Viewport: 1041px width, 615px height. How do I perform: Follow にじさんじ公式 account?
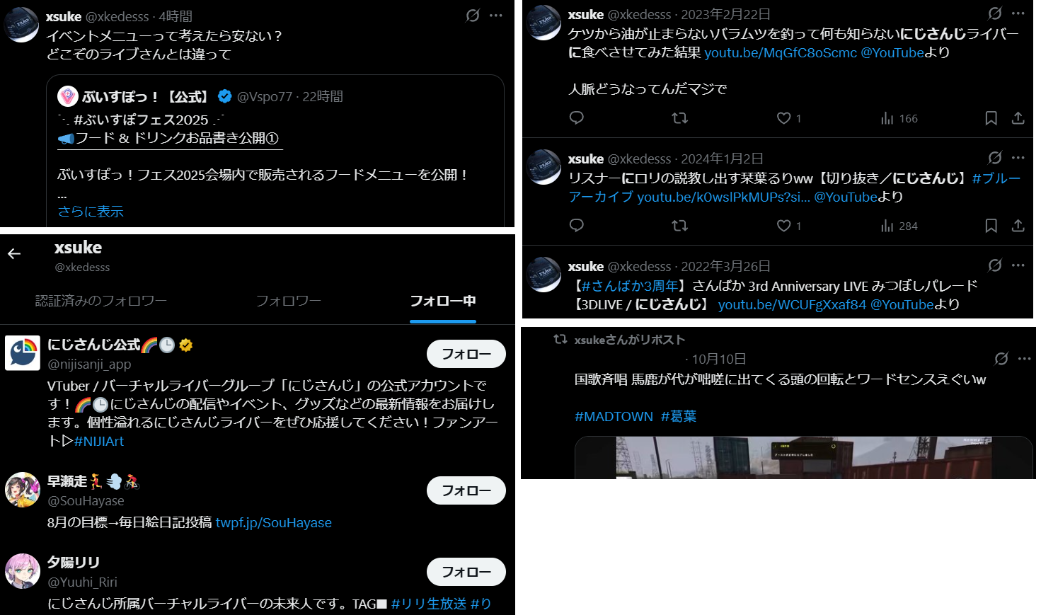466,354
